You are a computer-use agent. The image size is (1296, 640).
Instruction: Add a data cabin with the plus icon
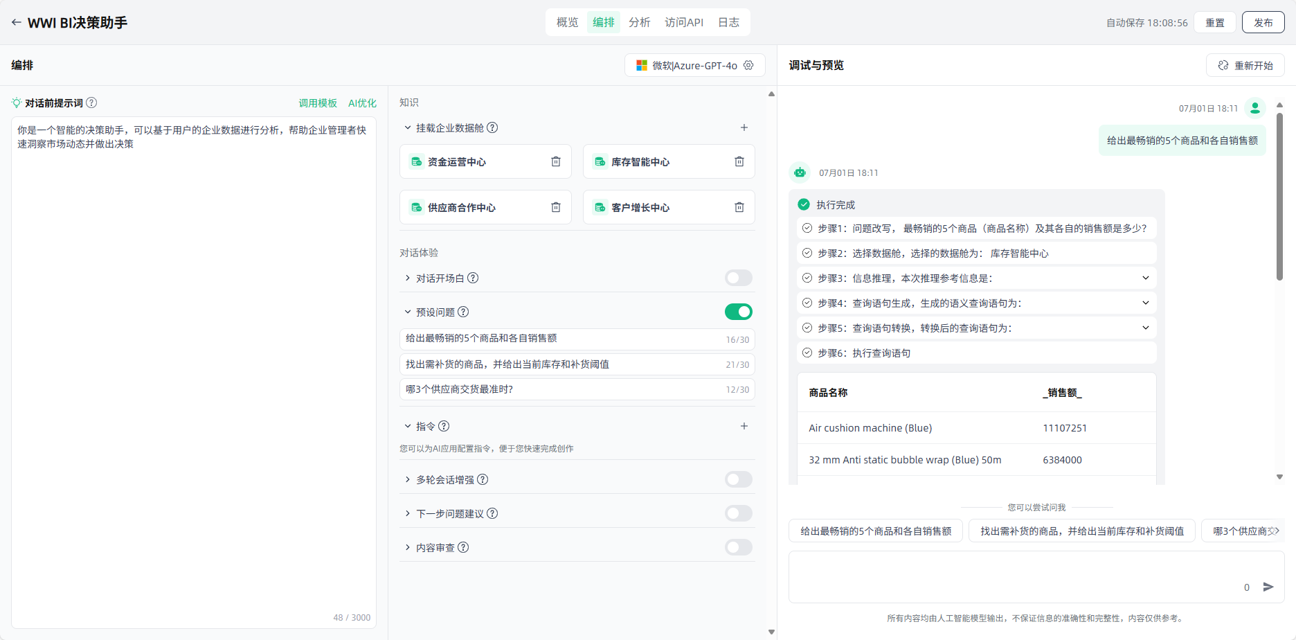[744, 127]
